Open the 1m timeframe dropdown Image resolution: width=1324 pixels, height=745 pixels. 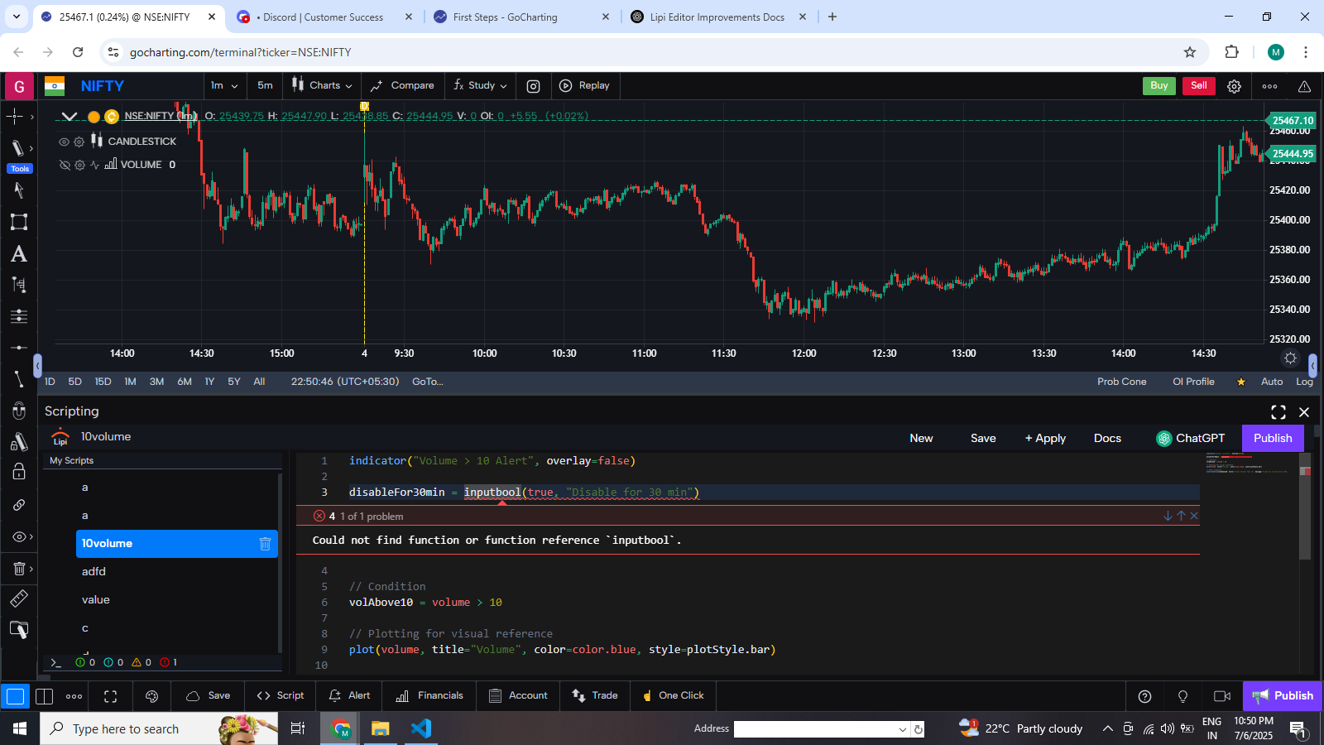223,86
